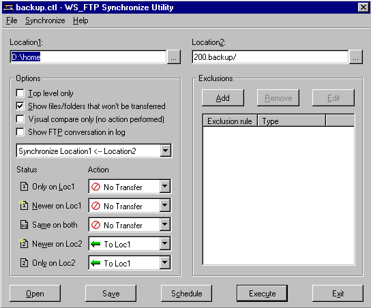This screenshot has width=371, height=308.
Task: Click the Remove exclusion button
Action: pos(278,98)
